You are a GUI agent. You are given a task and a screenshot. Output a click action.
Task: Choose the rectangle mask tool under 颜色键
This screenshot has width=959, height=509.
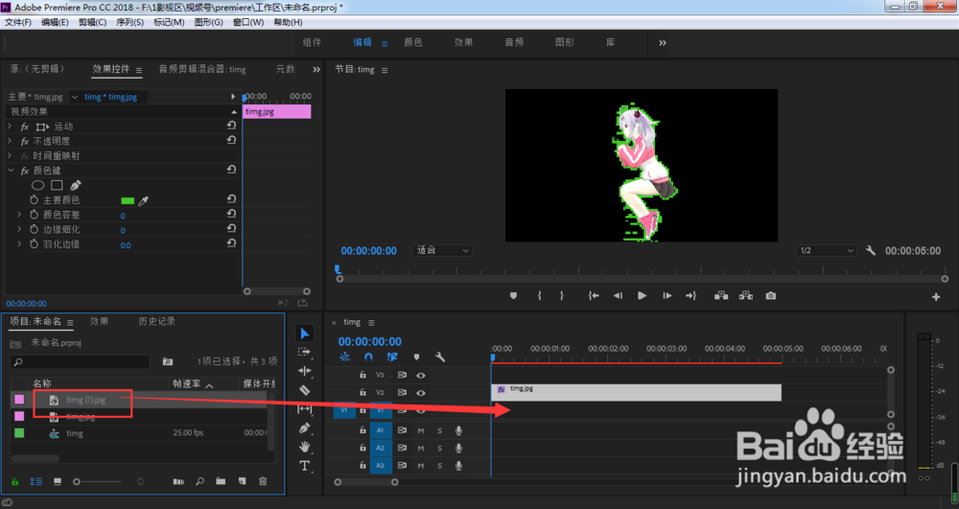57,185
